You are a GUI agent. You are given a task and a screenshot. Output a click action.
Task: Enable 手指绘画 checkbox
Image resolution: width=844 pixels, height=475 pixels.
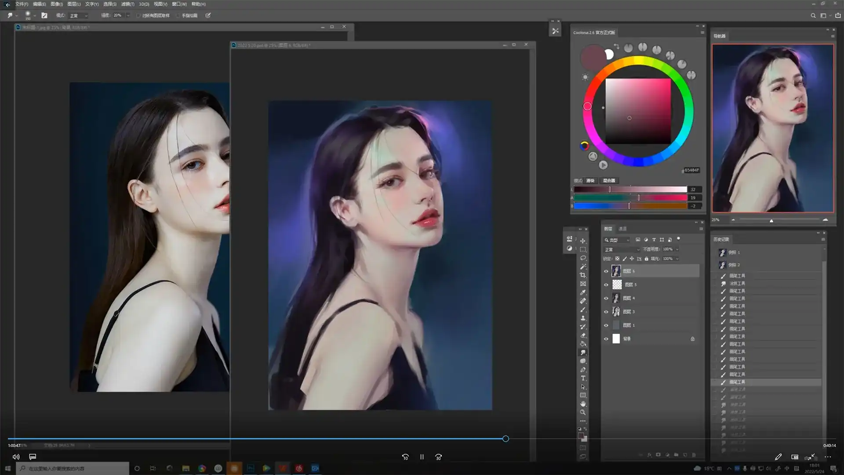click(x=178, y=15)
